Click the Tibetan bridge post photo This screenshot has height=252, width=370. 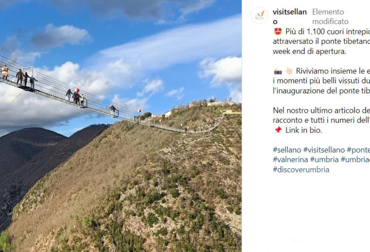(121, 126)
